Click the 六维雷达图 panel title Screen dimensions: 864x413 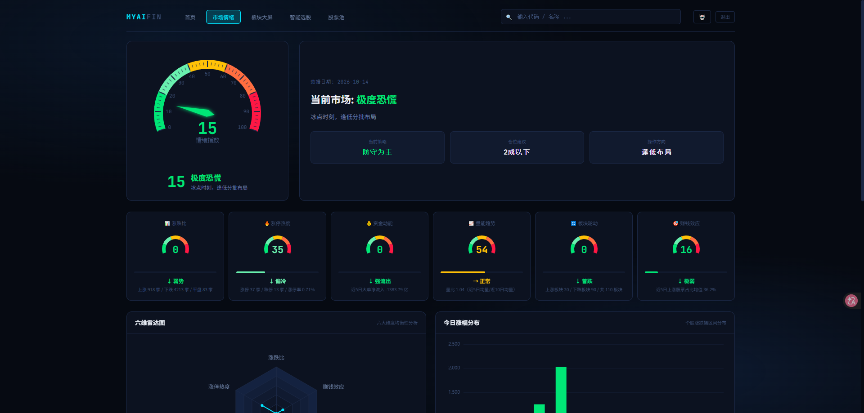click(x=150, y=323)
